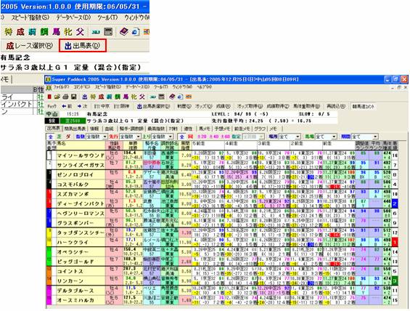Open the book icon in the background window toolbar
The height and width of the screenshot is (311, 410).
(x=124, y=32)
